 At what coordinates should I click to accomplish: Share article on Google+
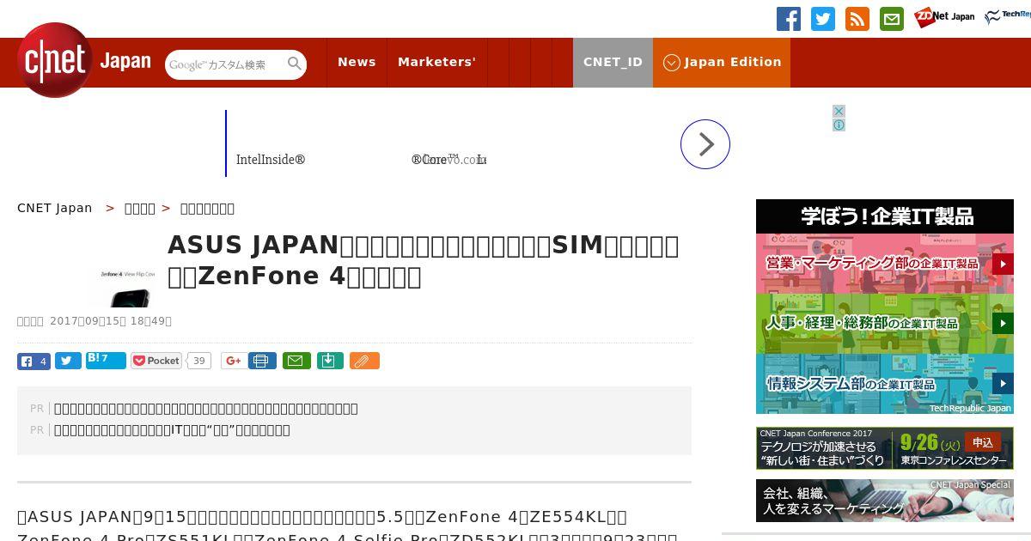[233, 361]
